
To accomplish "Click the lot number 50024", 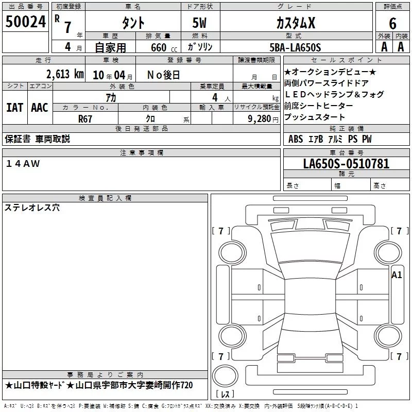I will click(25, 22).
